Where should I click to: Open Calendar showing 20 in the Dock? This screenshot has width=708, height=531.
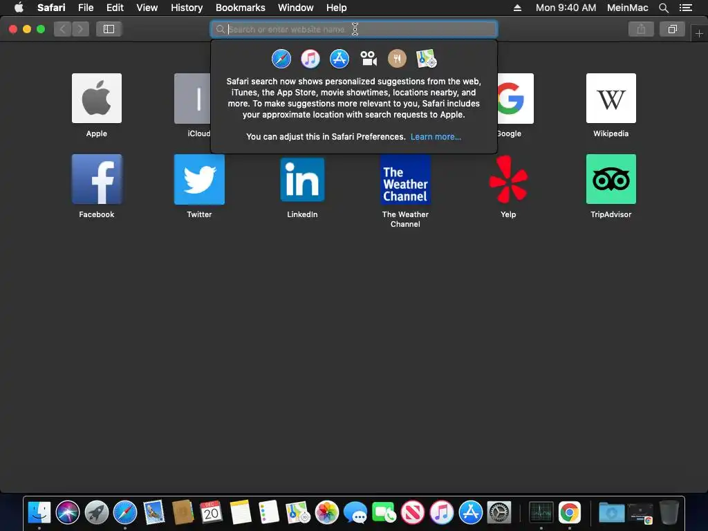211,512
